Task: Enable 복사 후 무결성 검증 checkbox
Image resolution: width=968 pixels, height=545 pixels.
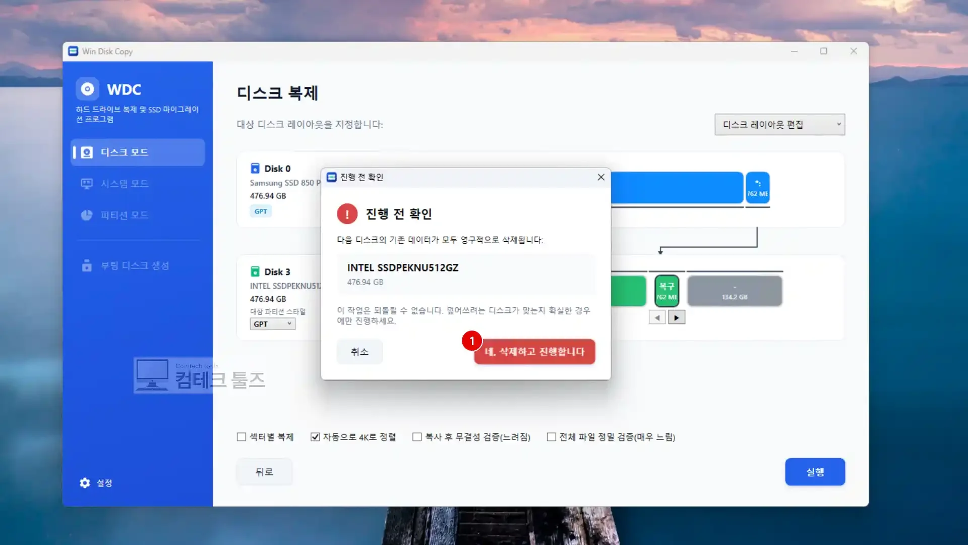Action: (x=417, y=437)
